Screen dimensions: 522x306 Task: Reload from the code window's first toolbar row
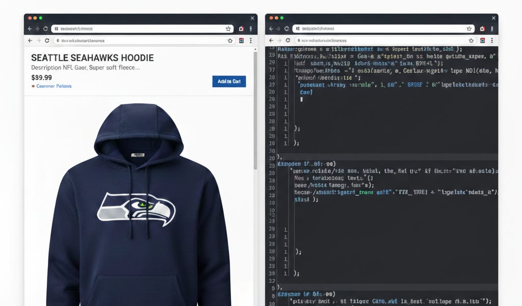click(x=286, y=29)
